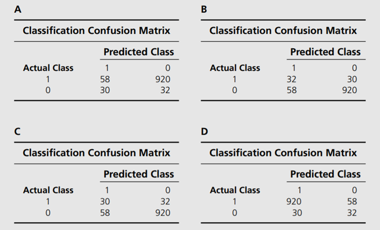The height and width of the screenshot is (230, 380).
Task: Click the value 920 in matrix B
Action: [x=349, y=91]
